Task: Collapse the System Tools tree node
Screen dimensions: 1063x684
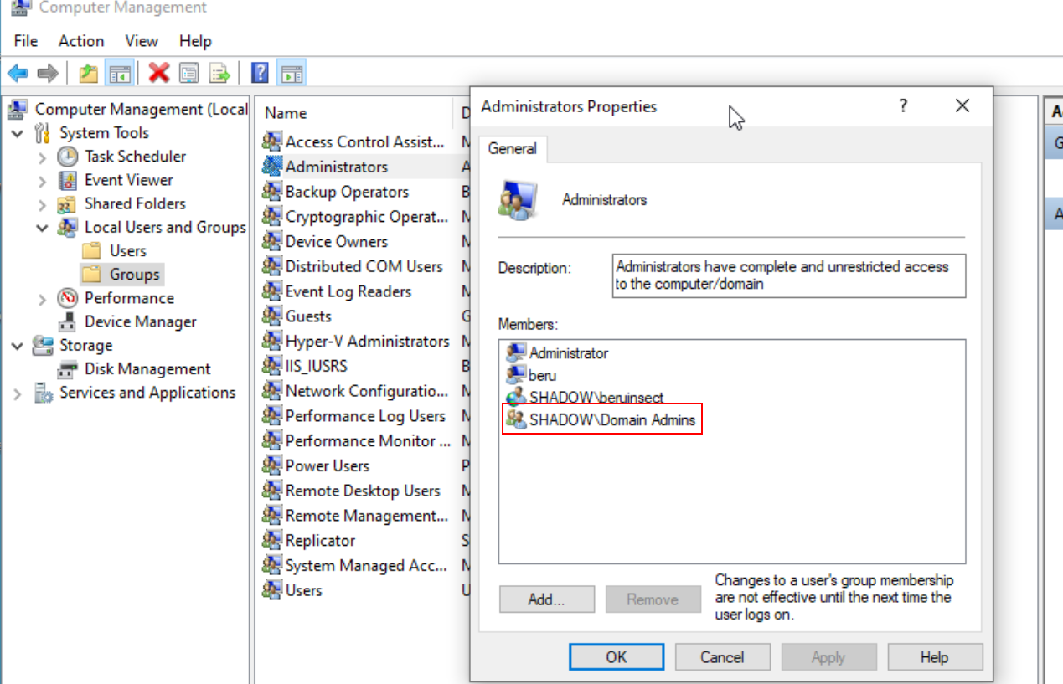Action: pyautogui.click(x=18, y=134)
